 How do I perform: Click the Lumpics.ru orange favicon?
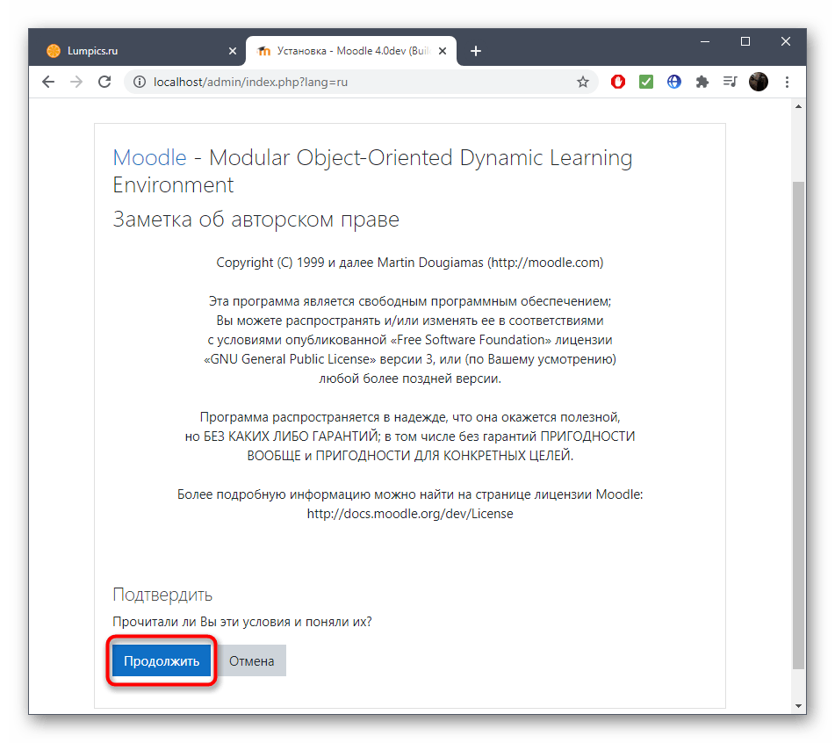click(x=54, y=51)
